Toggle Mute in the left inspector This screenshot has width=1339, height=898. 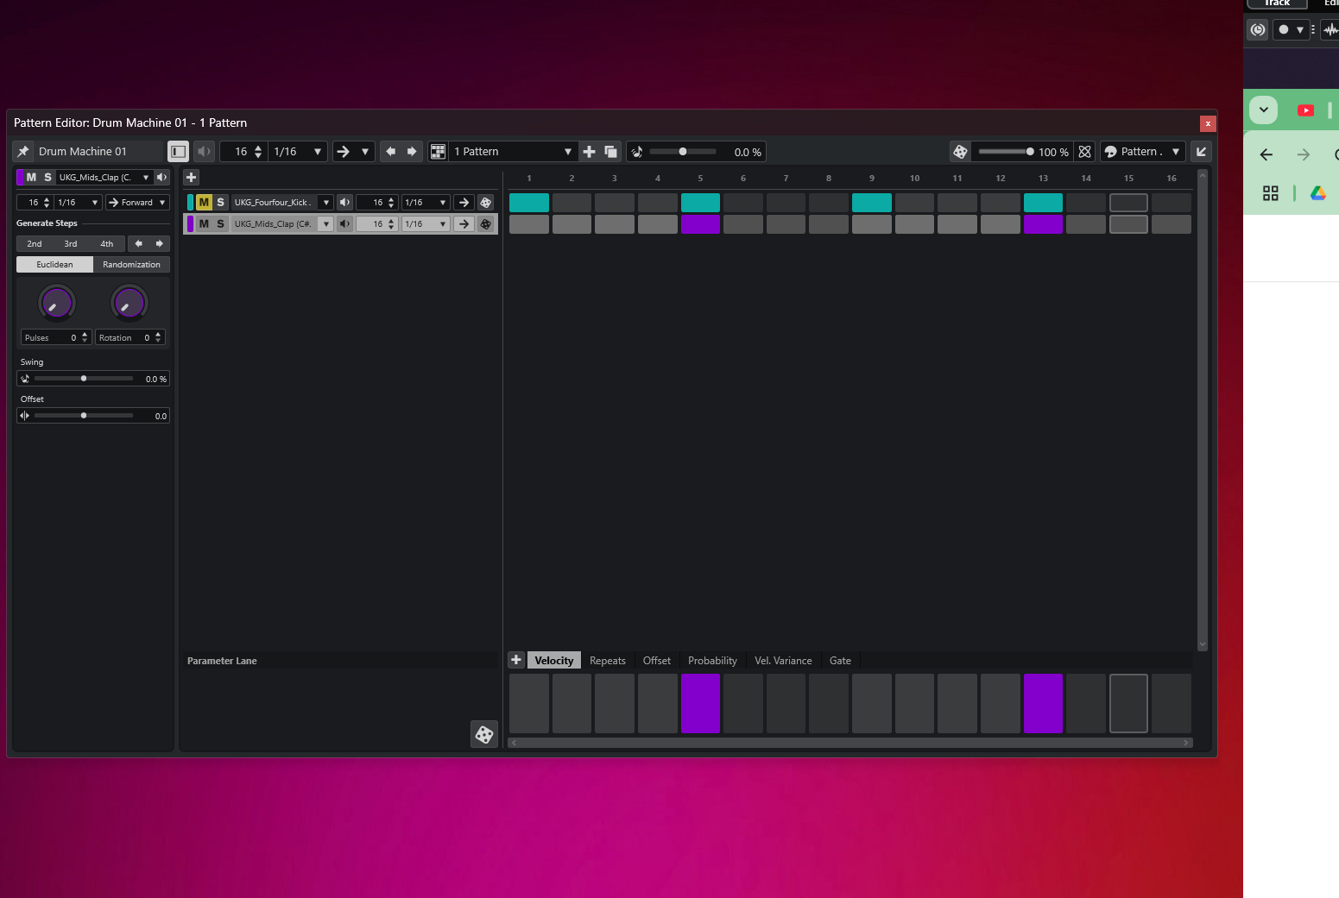pos(32,178)
